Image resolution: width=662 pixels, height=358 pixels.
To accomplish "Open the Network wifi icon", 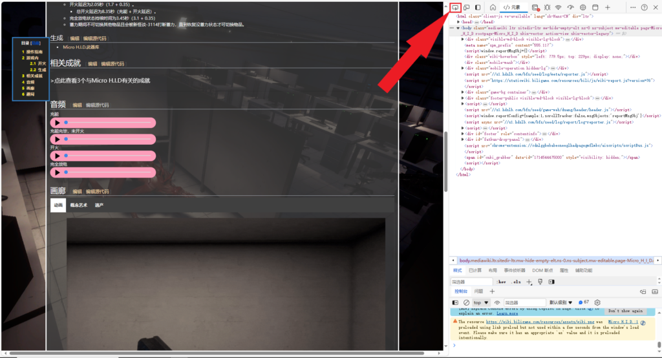I will pyautogui.click(x=558, y=7).
